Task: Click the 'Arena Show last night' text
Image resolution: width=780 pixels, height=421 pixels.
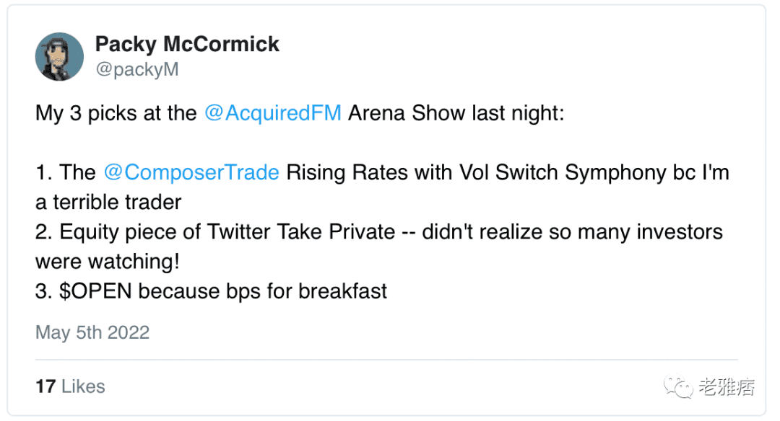Action: pyautogui.click(x=456, y=114)
